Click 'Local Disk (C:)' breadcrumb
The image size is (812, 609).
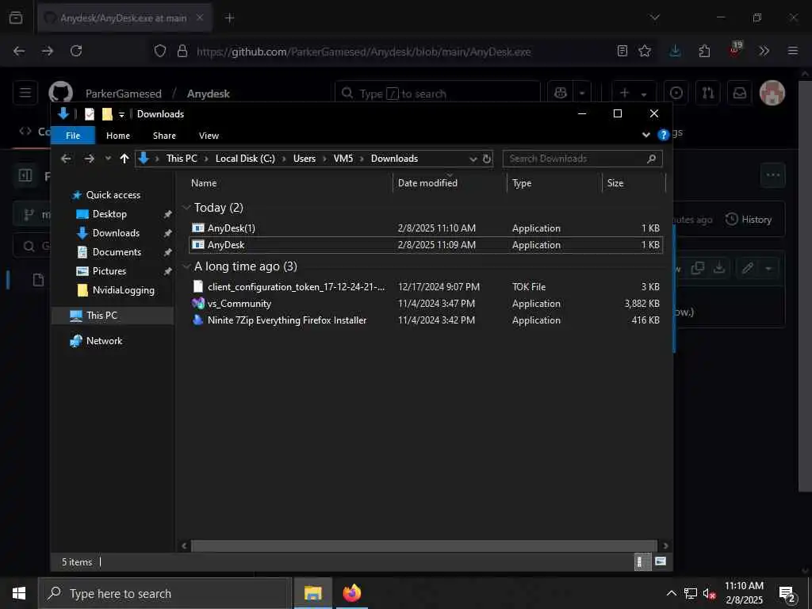coord(245,159)
